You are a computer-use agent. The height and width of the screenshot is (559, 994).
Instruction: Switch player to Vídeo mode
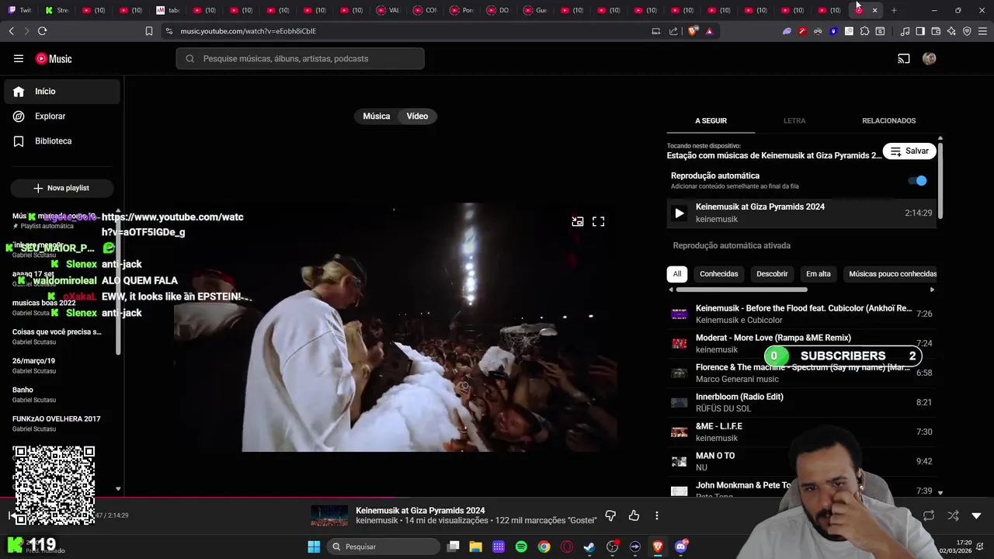click(x=417, y=116)
